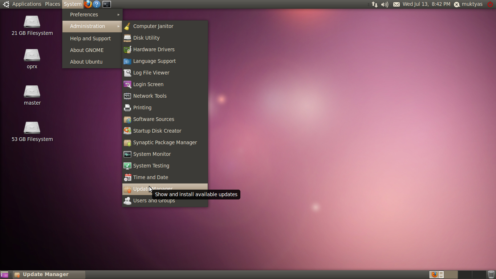Launch Terminal from the top panel icon
Viewport: 496px width, 279px height.
[x=106, y=4]
